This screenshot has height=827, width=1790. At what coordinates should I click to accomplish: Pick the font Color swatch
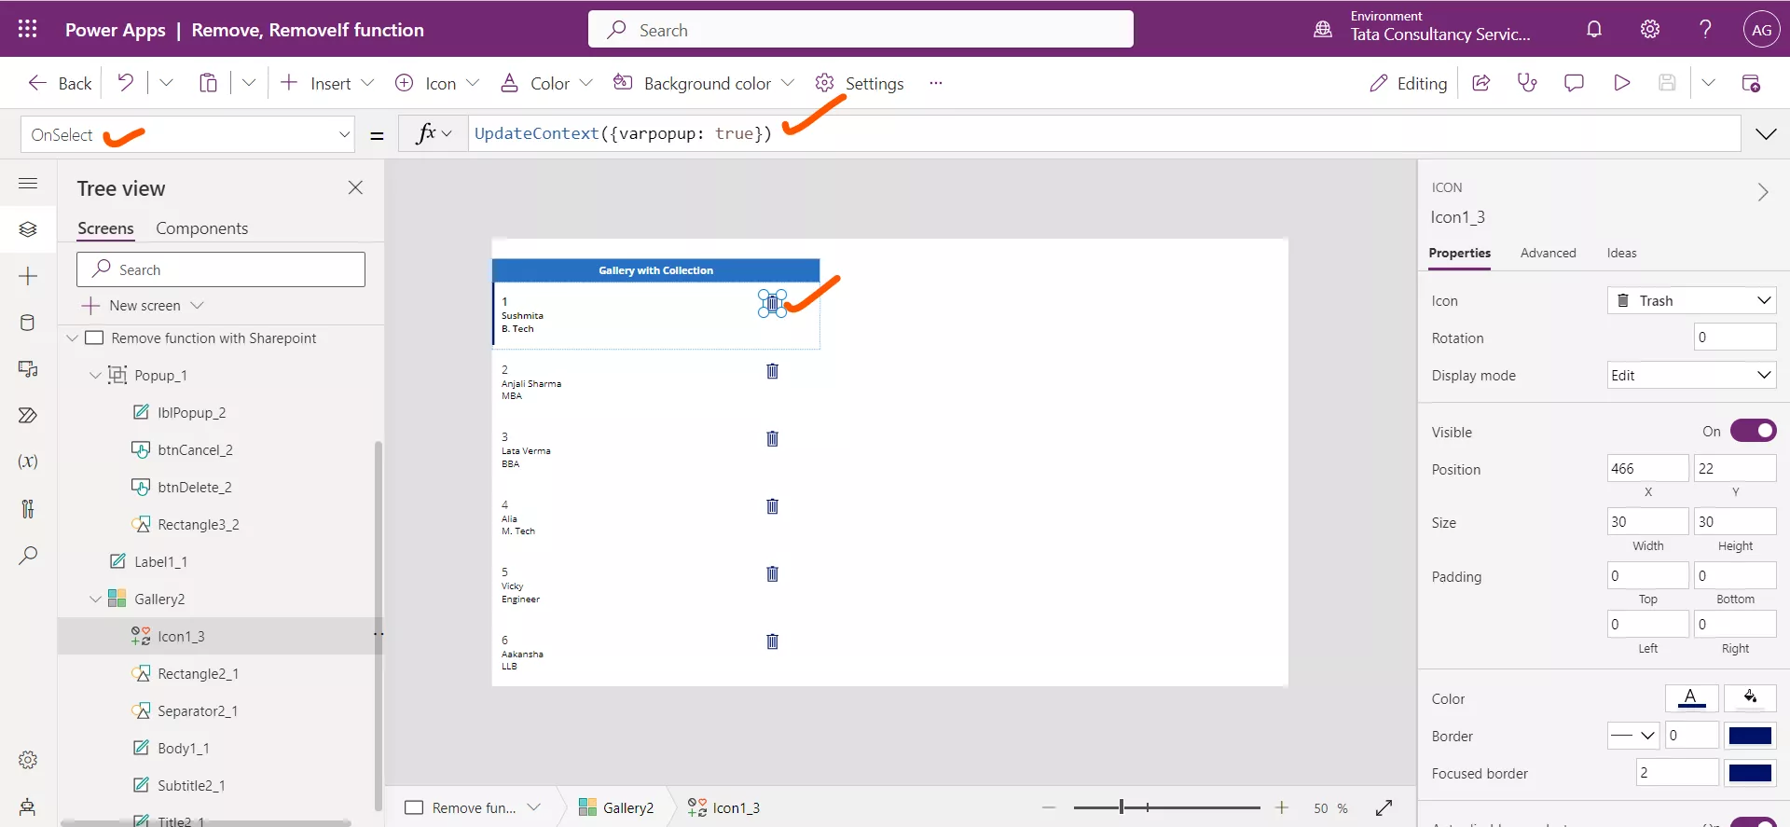[x=1691, y=697]
